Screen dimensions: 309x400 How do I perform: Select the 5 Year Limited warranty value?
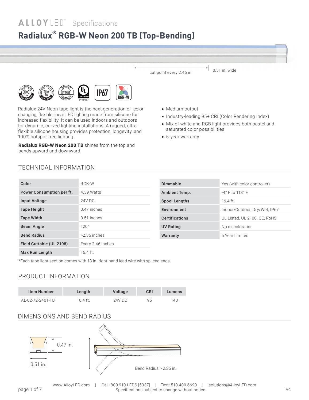point(235,236)
